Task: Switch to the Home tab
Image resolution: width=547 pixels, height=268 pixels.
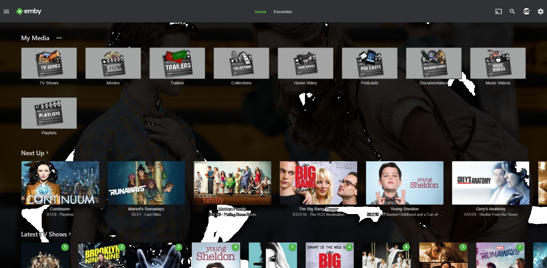Action: point(260,12)
